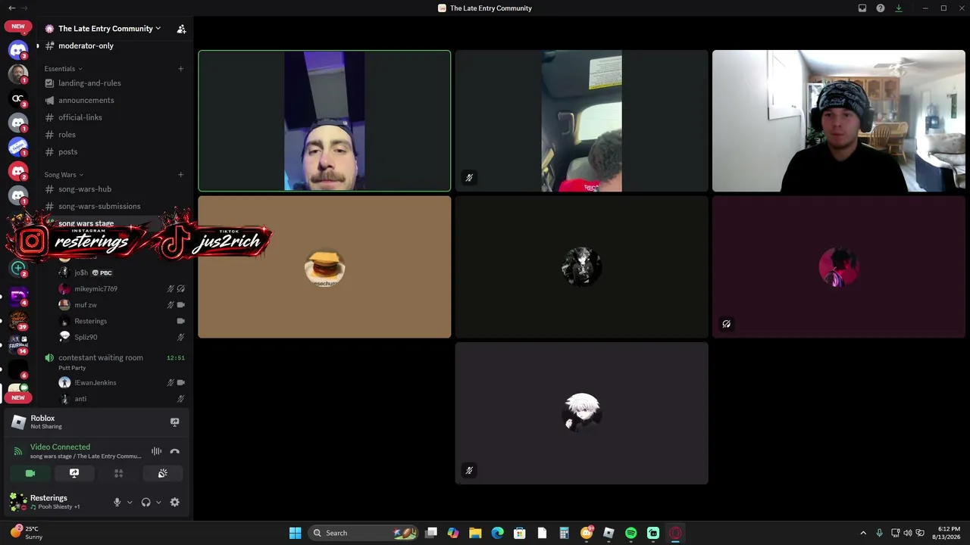Viewport: 970px width, 545px height.
Task: Focus the car interior video tile
Action: pos(581,121)
